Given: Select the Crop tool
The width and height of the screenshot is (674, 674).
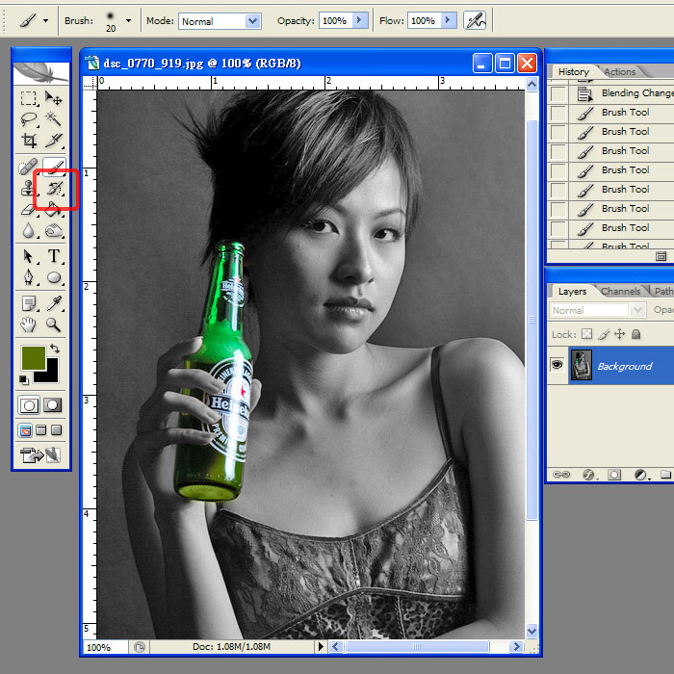Looking at the screenshot, I should [x=29, y=141].
